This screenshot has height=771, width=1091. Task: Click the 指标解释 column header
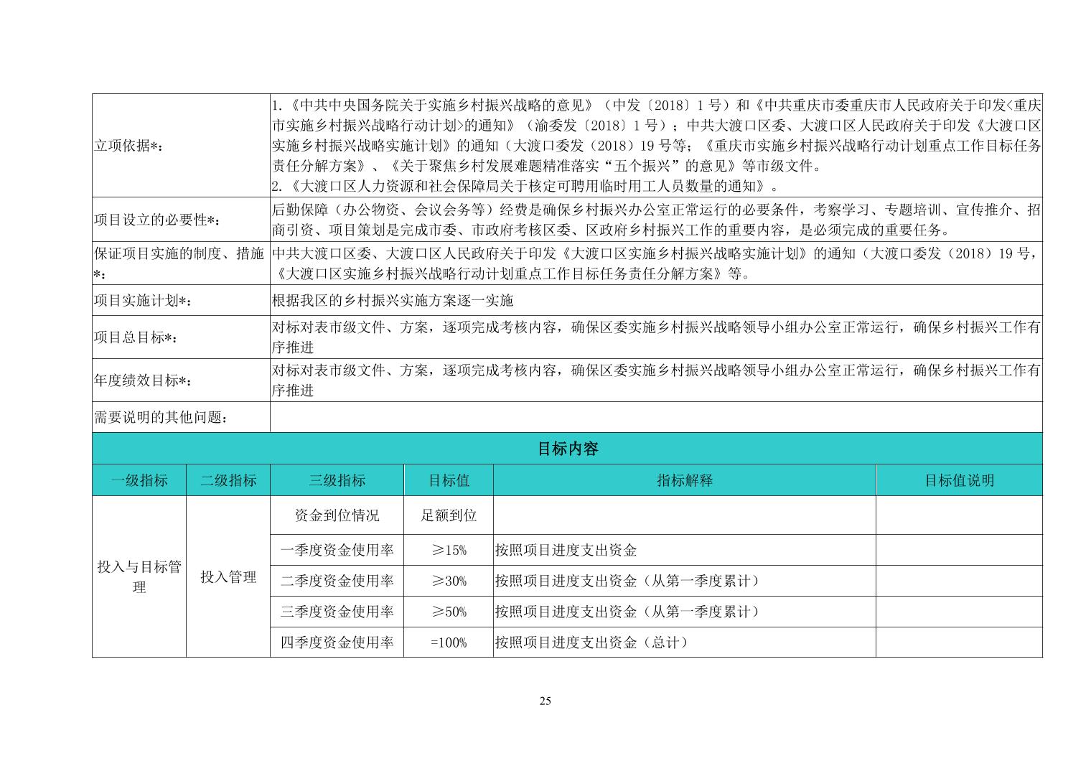684,480
